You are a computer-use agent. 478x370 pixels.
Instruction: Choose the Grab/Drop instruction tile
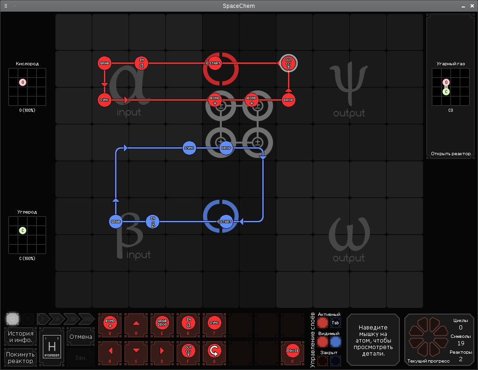tap(162, 325)
